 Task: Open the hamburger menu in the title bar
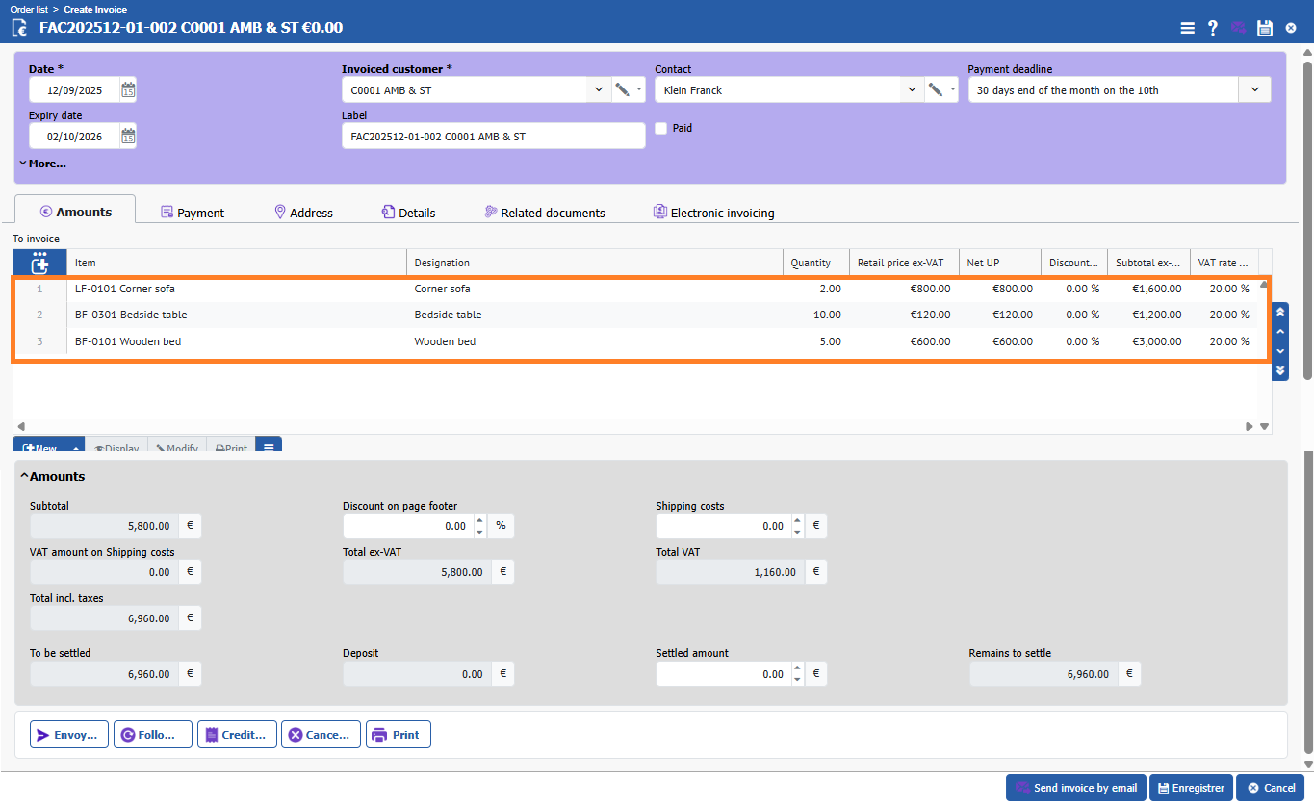tap(1187, 28)
